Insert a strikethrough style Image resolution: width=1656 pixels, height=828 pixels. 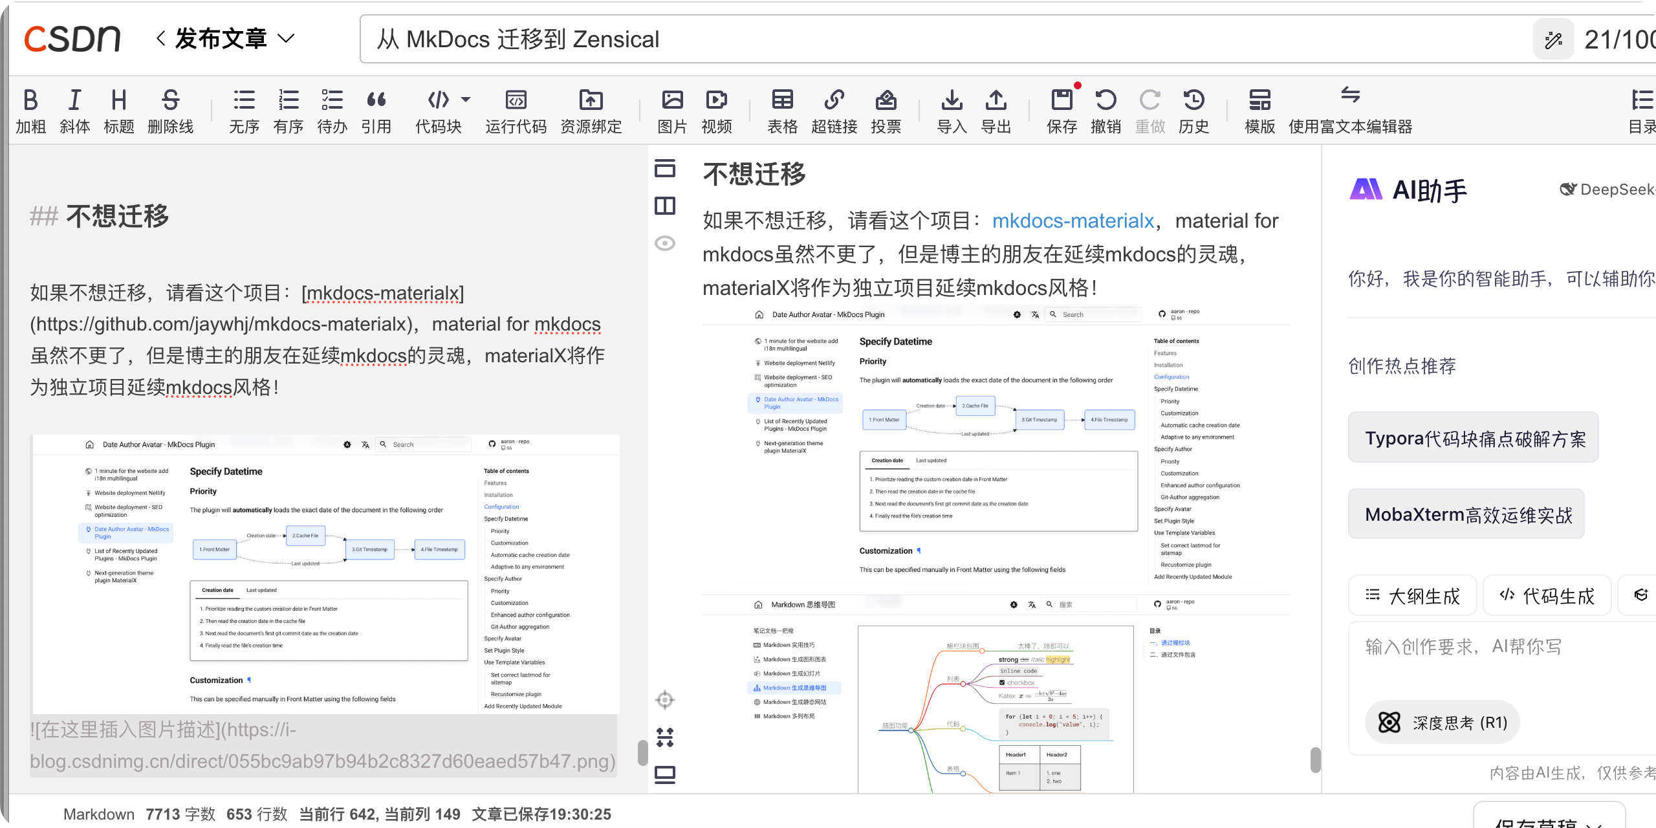click(x=170, y=109)
